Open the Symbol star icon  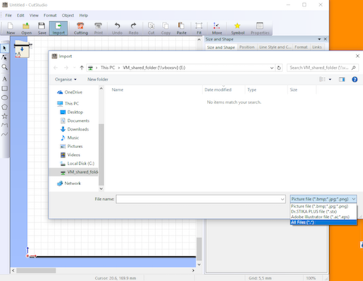237,28
